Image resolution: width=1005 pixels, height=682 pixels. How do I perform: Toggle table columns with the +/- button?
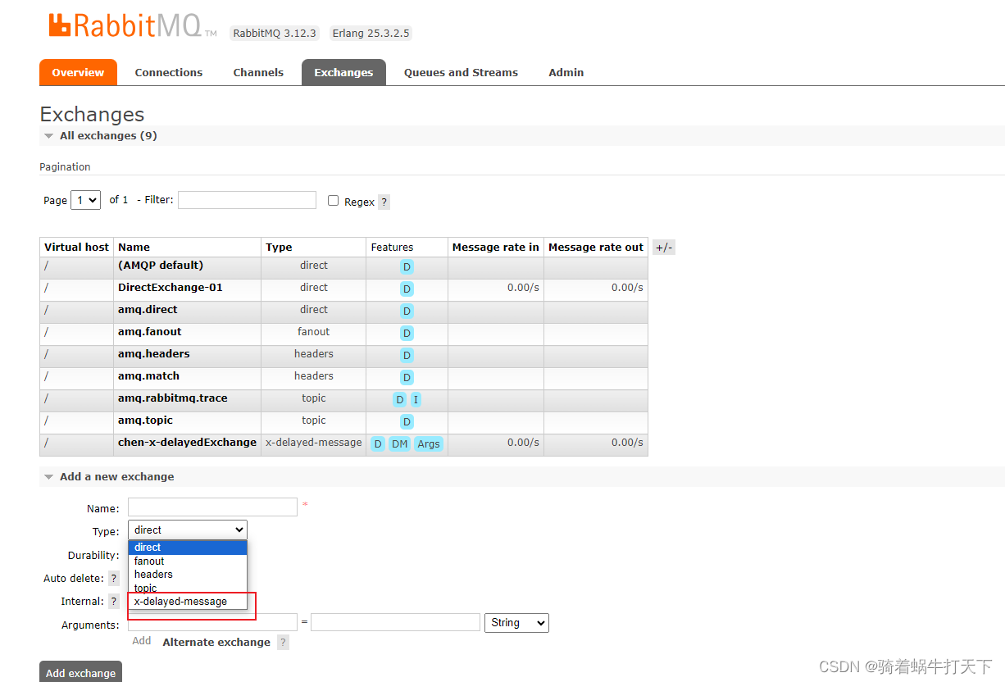664,248
